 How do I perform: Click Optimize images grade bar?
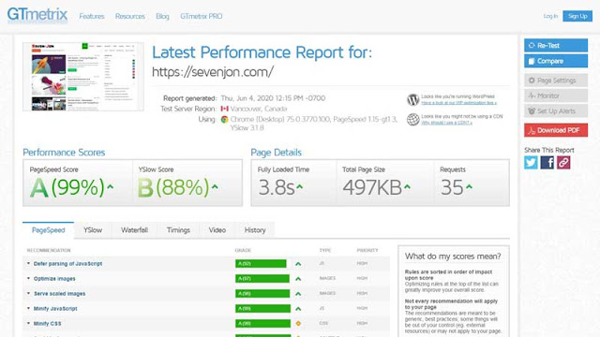[x=262, y=279]
